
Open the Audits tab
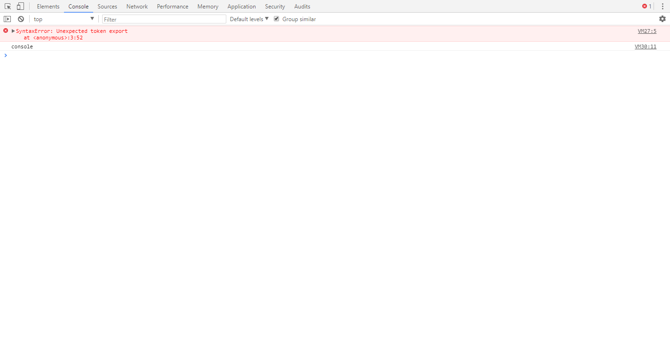click(302, 6)
